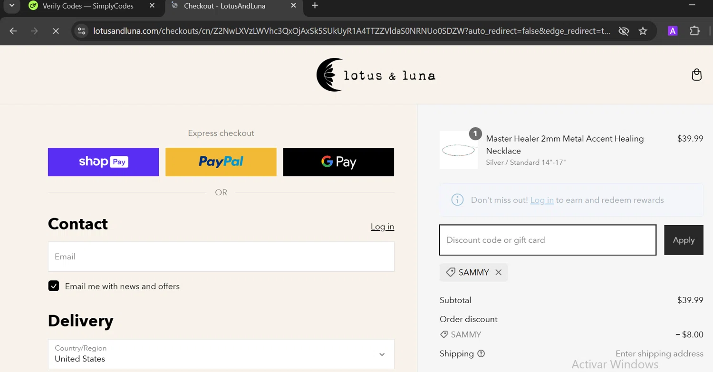Pay with Google Pay

pos(338,162)
